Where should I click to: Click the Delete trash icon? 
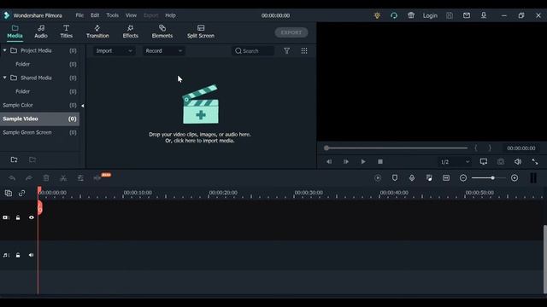click(x=46, y=178)
